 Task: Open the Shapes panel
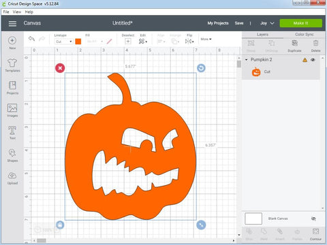12,155
